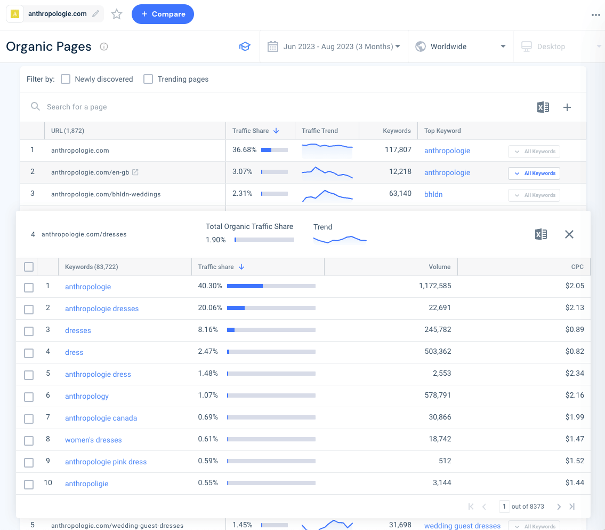Viewport: 605px width, 530px height.
Task: Check the box for keyword anthropologie
Action: click(x=29, y=287)
